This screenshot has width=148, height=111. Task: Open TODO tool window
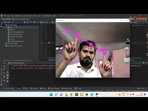point(26,88)
